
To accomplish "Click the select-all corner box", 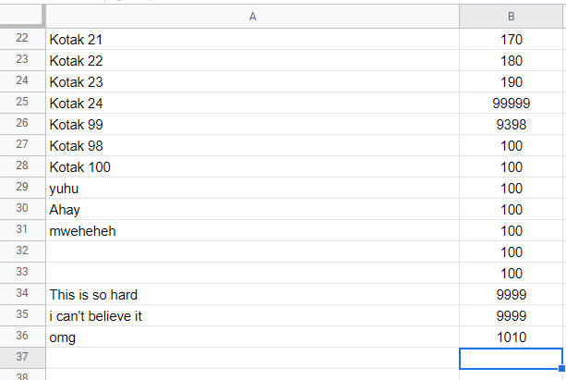I will tap(22, 17).
